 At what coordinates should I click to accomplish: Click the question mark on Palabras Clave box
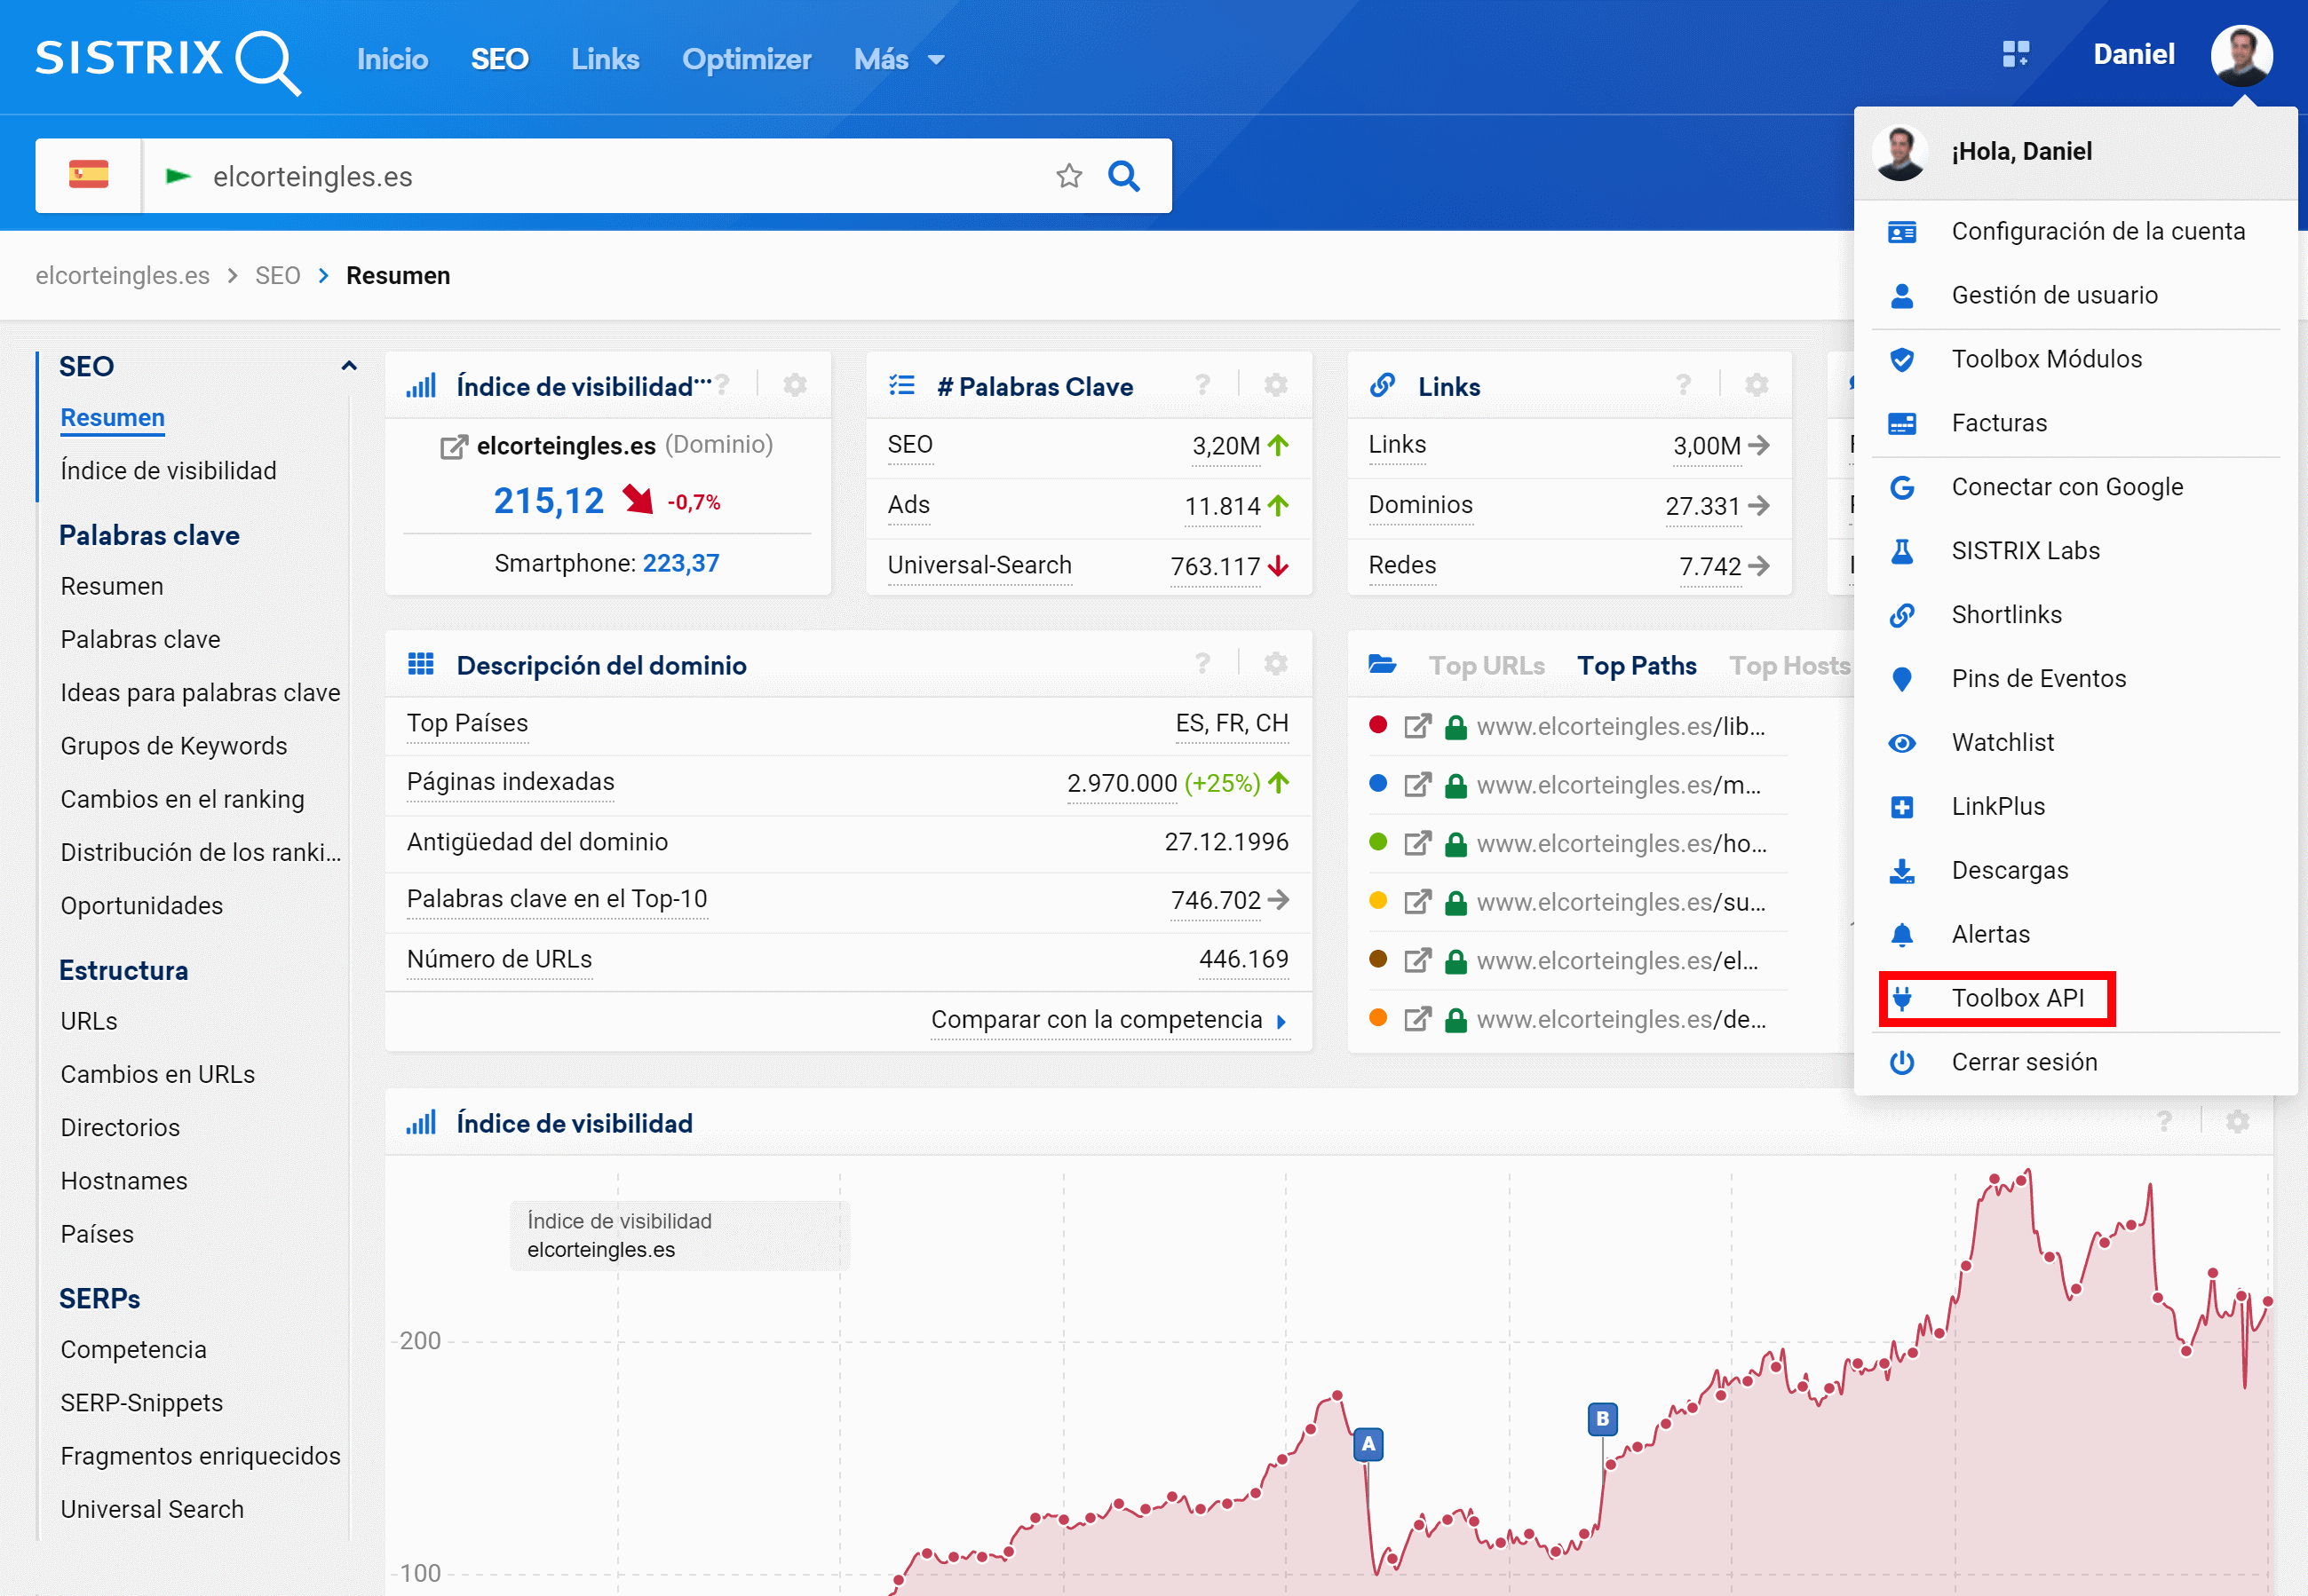1202,385
